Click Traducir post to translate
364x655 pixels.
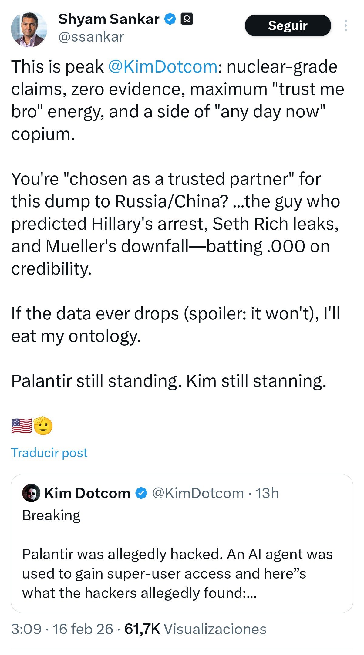[x=49, y=453]
